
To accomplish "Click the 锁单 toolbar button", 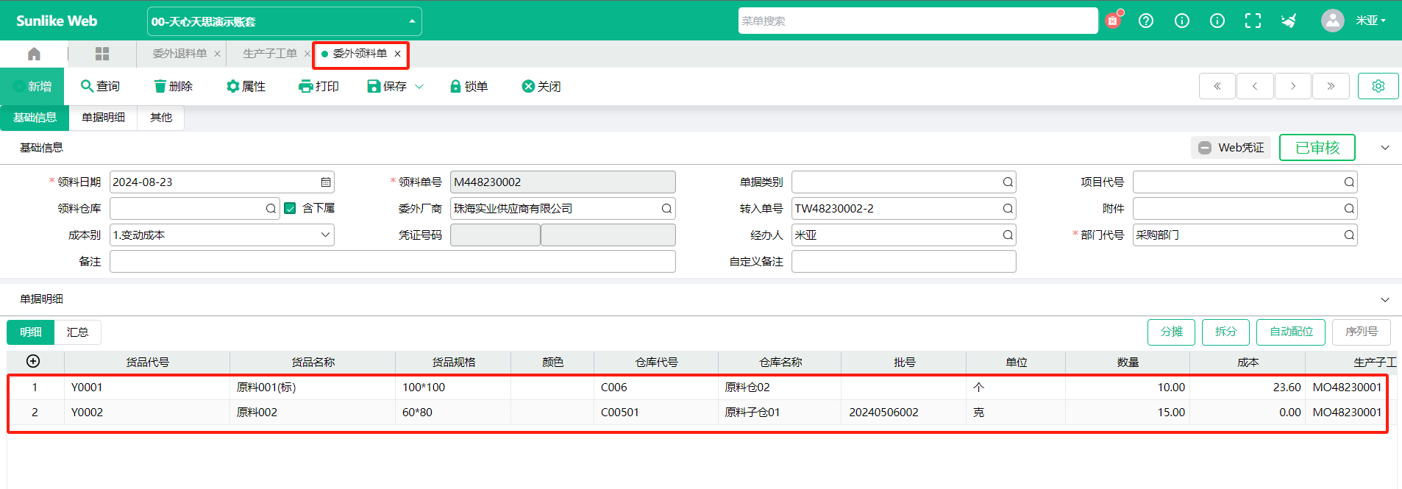I will coord(469,87).
